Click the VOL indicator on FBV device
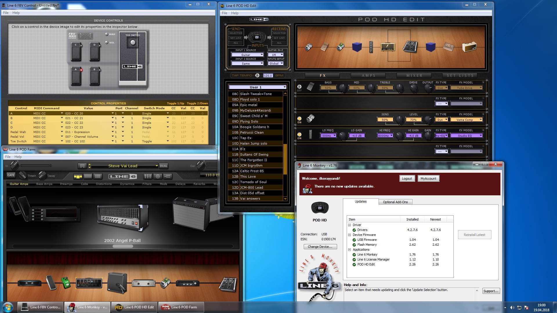The image size is (557, 313). 106,43
